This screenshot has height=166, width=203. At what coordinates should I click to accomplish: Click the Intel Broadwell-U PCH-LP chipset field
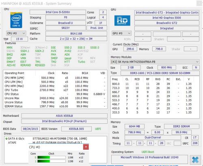(64, 121)
